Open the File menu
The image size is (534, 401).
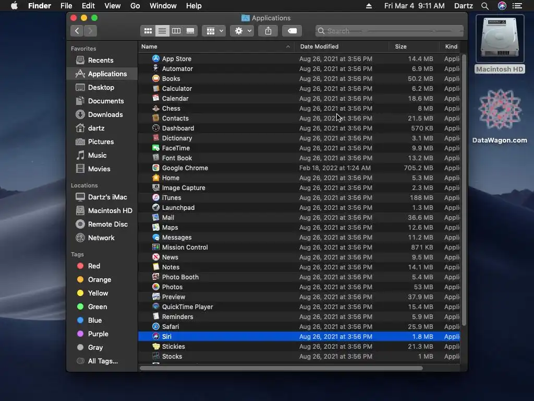66,6
